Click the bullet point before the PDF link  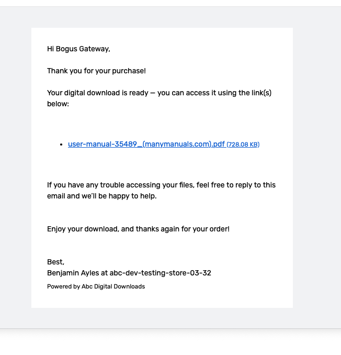(x=61, y=145)
